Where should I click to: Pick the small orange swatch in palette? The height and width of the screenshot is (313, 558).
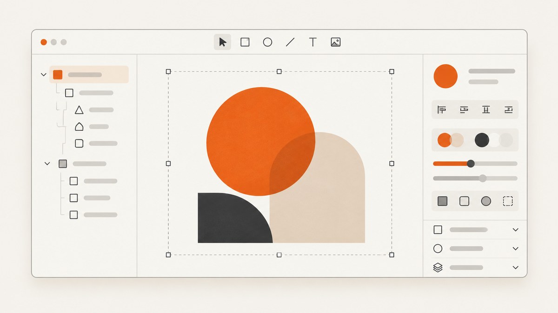click(444, 140)
